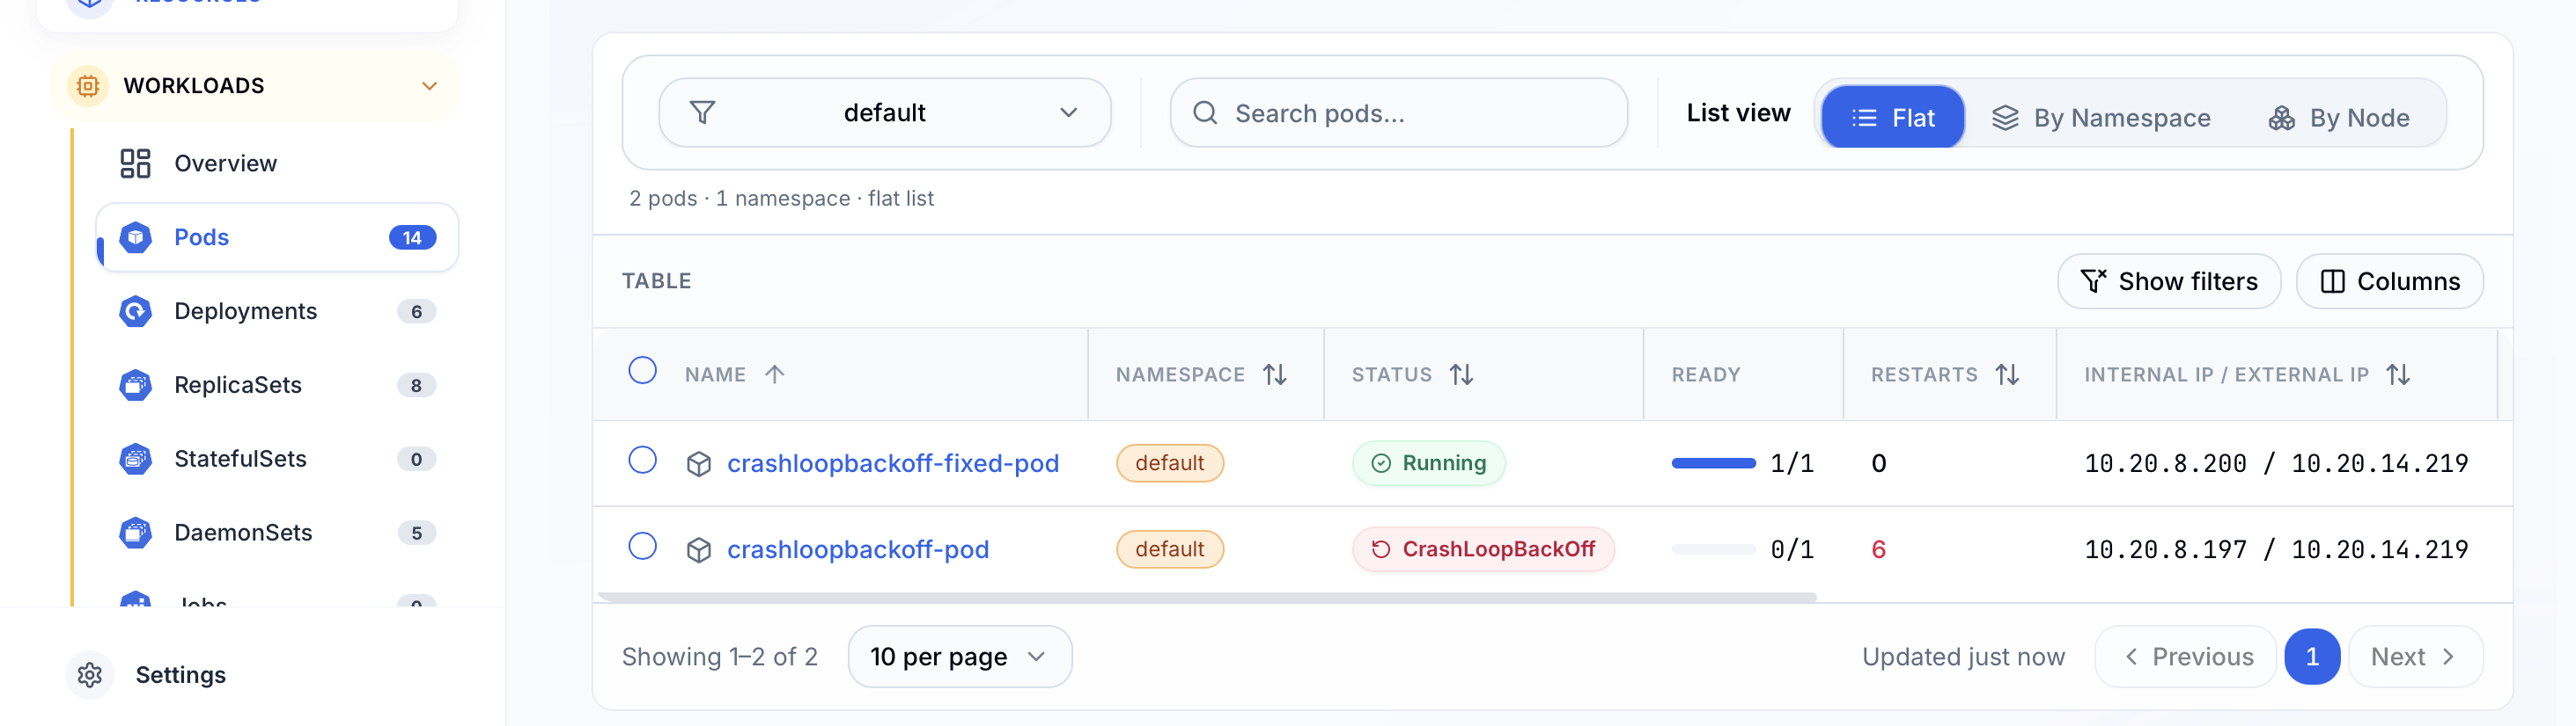
Task: Select the crashloopbackoff-pod row checkbox
Action: pos(642,546)
